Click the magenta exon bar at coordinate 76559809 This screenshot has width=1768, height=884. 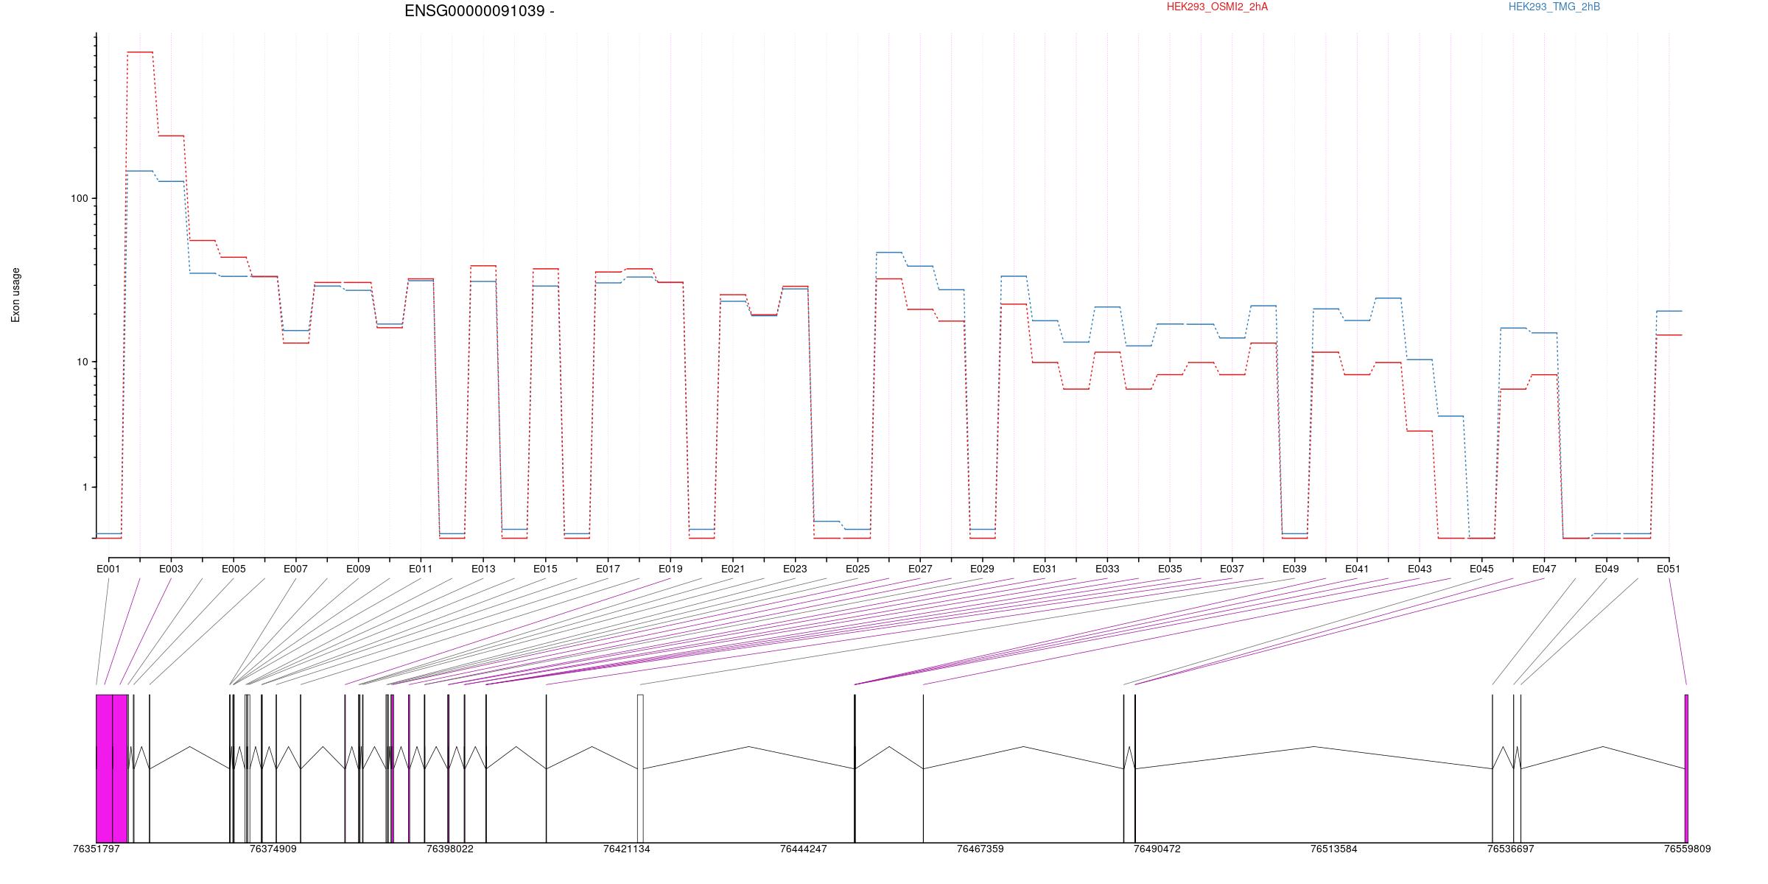pos(1686,768)
